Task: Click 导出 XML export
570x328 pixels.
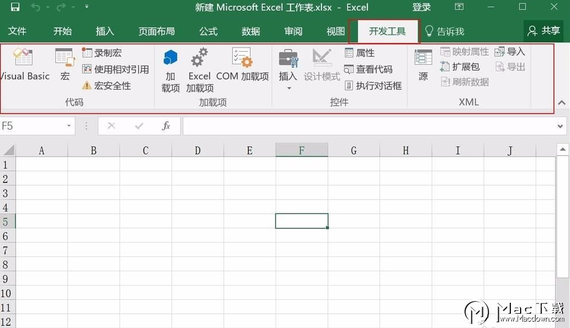Action: pyautogui.click(x=510, y=67)
